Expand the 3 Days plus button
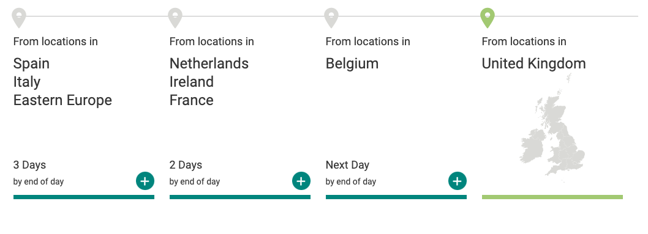 pyautogui.click(x=145, y=181)
